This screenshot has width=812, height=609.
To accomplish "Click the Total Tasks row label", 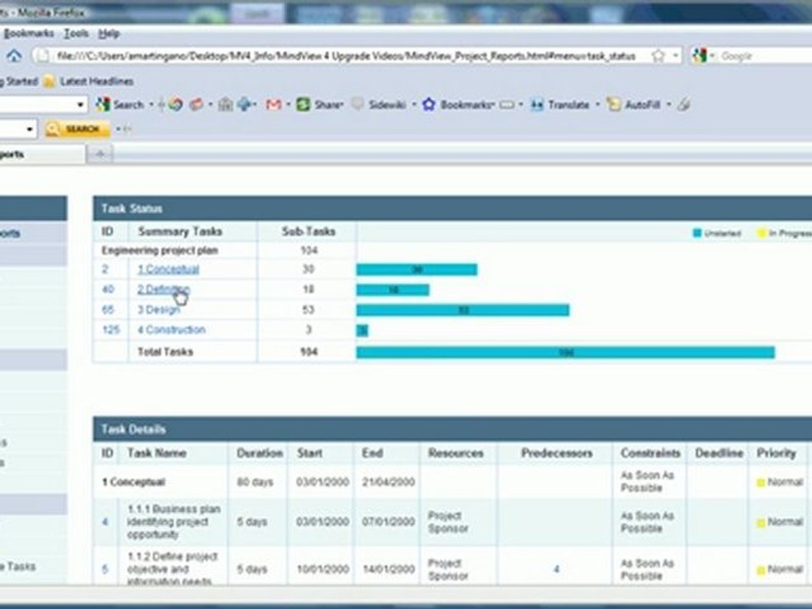I will pyautogui.click(x=165, y=352).
